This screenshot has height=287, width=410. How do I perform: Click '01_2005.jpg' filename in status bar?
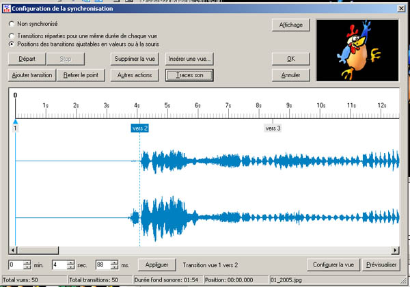click(x=286, y=280)
